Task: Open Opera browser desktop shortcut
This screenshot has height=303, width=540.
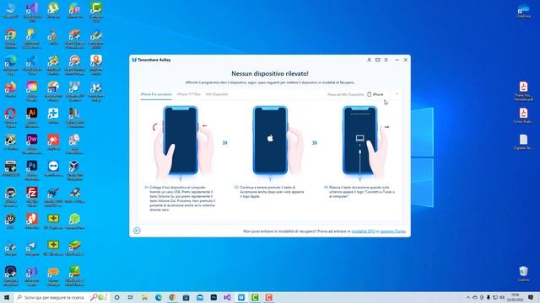Action: point(11,118)
